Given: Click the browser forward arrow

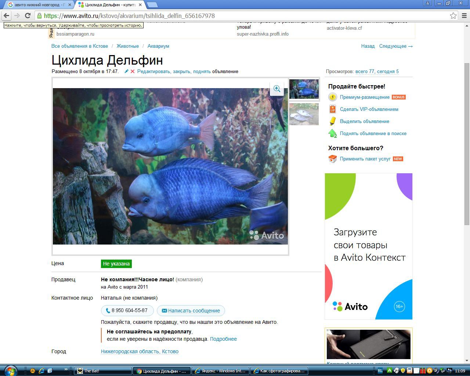Looking at the screenshot, I should coord(17,15).
